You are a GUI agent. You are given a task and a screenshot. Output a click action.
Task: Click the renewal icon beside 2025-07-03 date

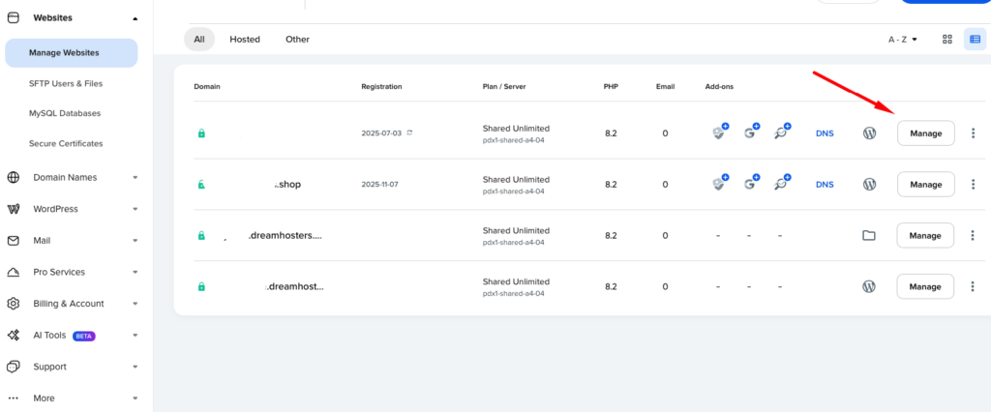[410, 132]
